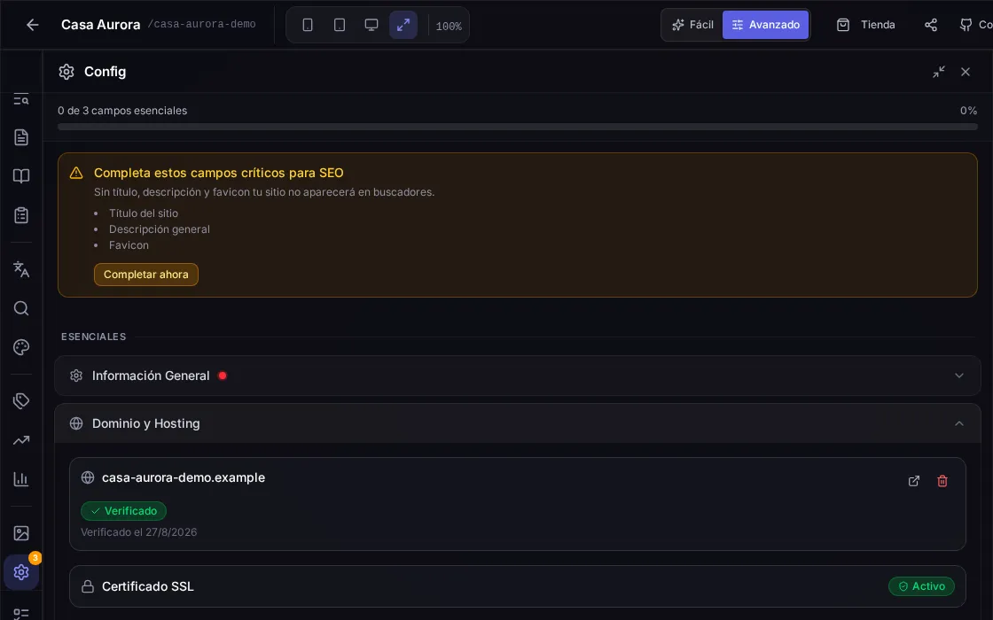
Task: Open the translation languages sidebar icon
Action: click(21, 269)
